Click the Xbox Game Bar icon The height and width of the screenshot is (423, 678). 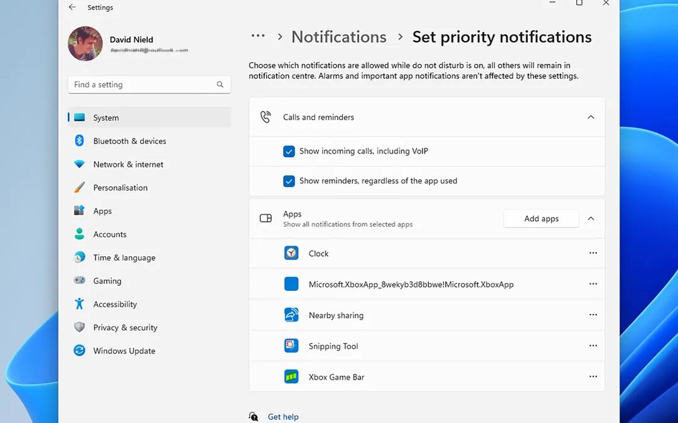tap(291, 377)
